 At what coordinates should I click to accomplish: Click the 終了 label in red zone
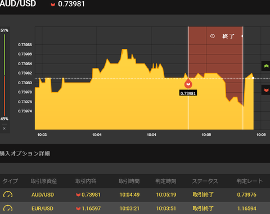[228, 36]
